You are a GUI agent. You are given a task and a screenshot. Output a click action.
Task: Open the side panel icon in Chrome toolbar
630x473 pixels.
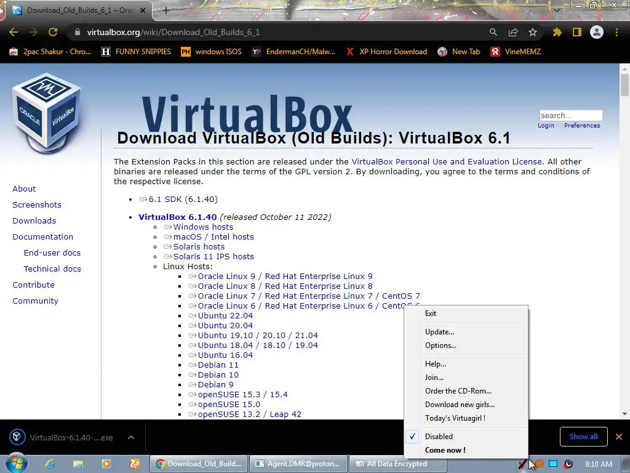pos(577,32)
